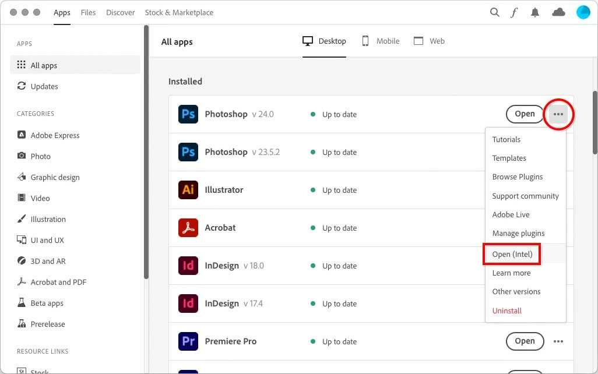The height and width of the screenshot is (374, 598).
Task: Expand more options for Premiere Pro
Action: 558,341
